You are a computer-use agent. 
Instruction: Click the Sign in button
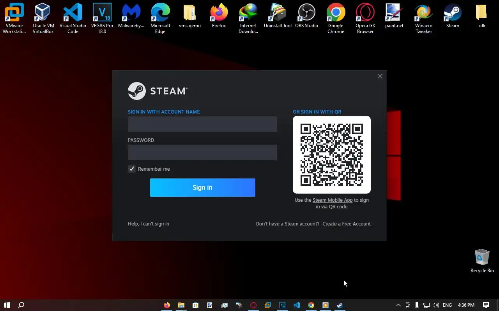[x=203, y=187]
